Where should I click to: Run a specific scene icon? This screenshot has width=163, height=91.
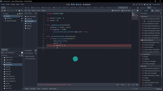point(147,5)
